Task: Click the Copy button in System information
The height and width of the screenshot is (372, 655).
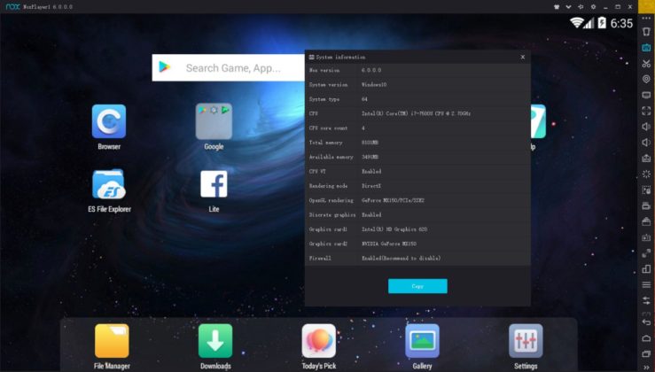Action: tap(417, 286)
